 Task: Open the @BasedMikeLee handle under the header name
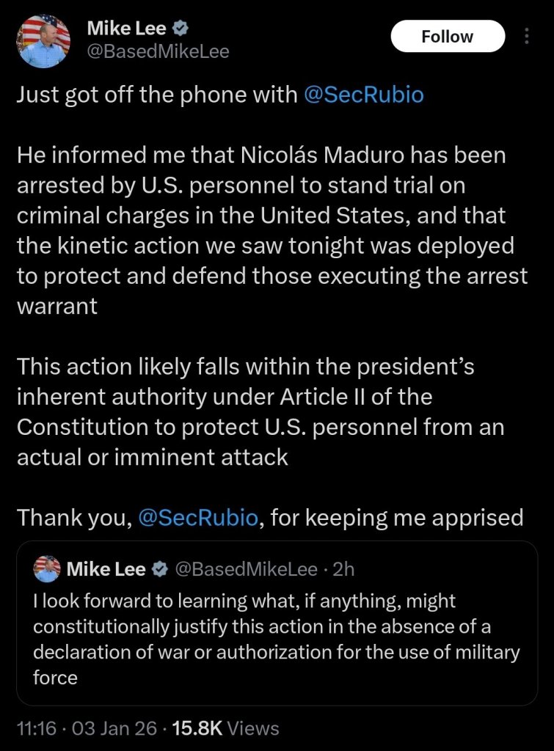[x=158, y=51]
